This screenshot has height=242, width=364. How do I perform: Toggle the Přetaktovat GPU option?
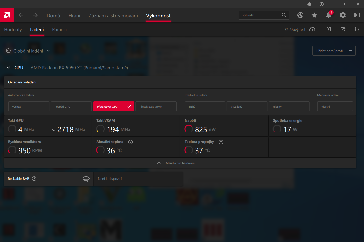pos(113,106)
